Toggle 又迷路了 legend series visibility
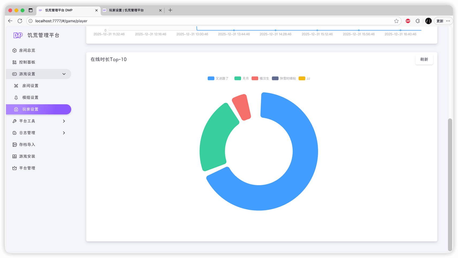 (218, 78)
